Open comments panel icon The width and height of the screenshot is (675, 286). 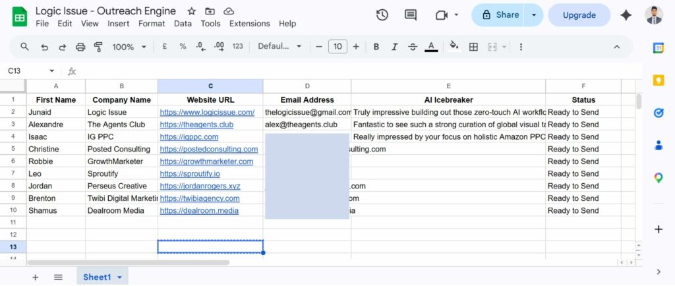point(411,15)
